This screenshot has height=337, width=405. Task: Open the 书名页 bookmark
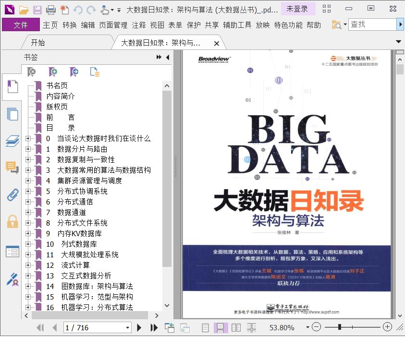tap(57, 85)
